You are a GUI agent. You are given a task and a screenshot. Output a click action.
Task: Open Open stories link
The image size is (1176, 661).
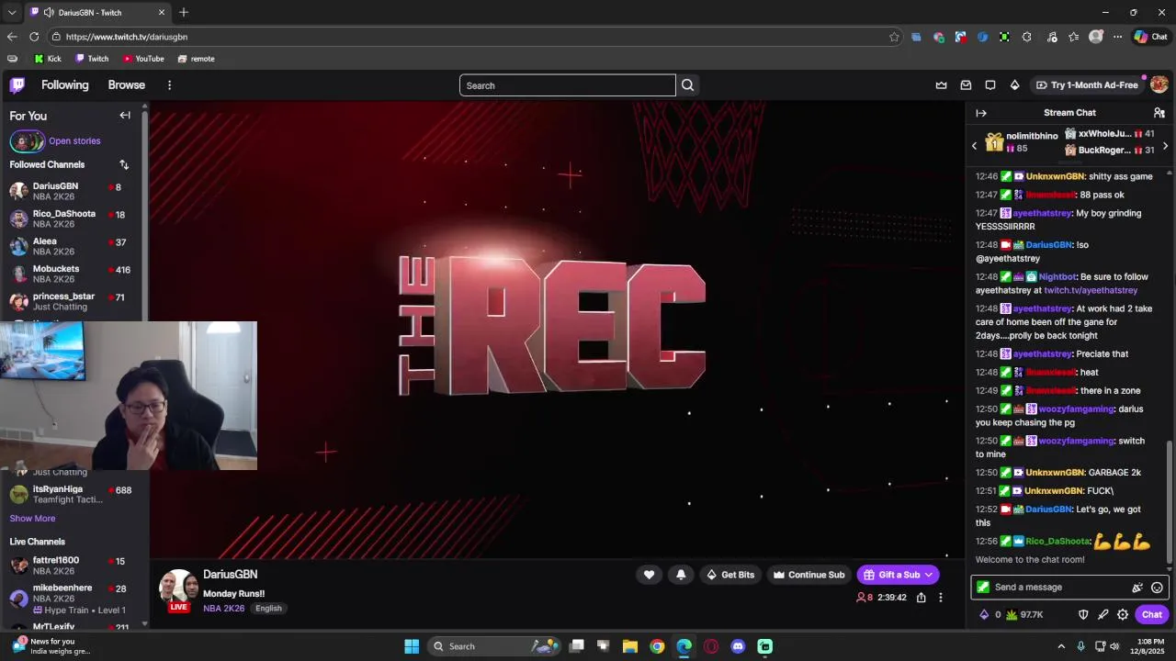[74, 141]
